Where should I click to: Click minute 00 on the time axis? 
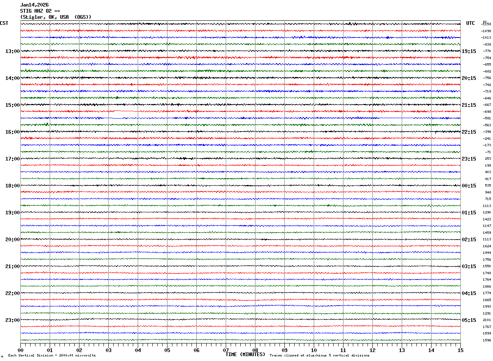click(20, 350)
